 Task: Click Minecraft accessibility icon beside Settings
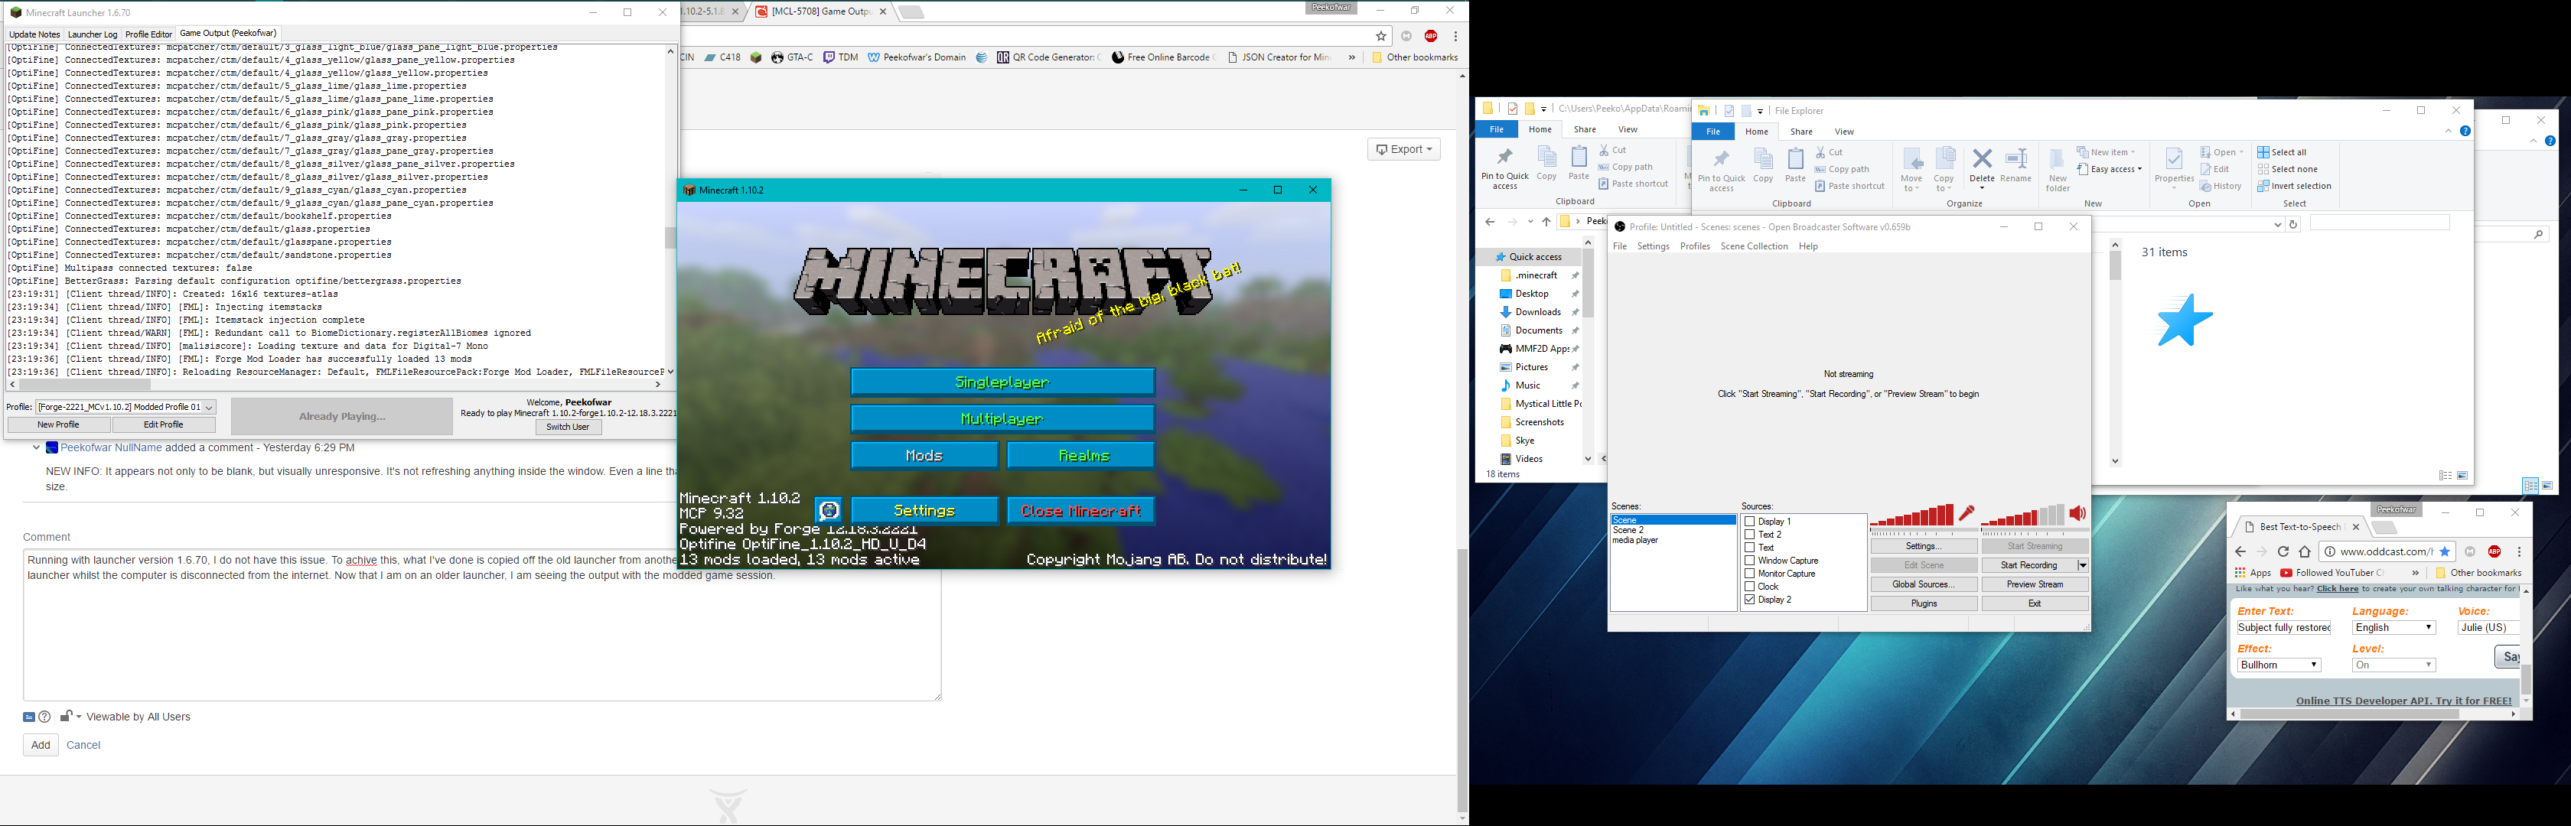829,511
